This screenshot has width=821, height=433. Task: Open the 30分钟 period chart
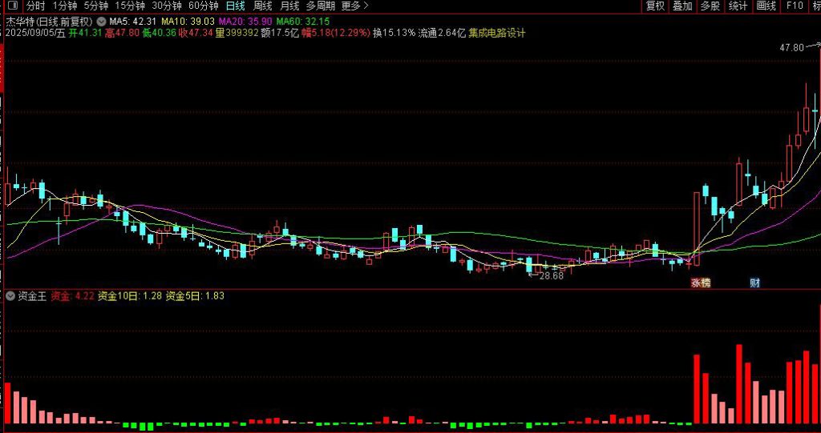[167, 6]
